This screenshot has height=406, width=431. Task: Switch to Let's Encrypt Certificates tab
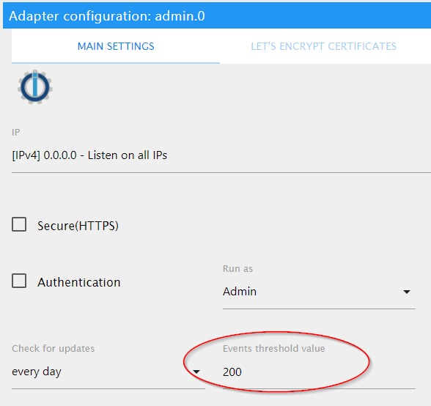(x=324, y=46)
